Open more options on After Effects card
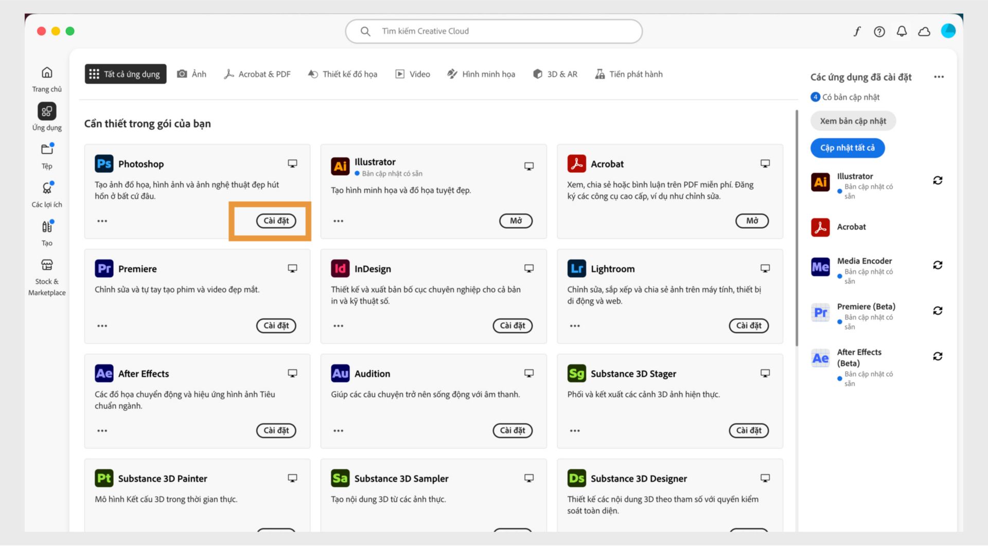The image size is (988, 546). point(102,431)
